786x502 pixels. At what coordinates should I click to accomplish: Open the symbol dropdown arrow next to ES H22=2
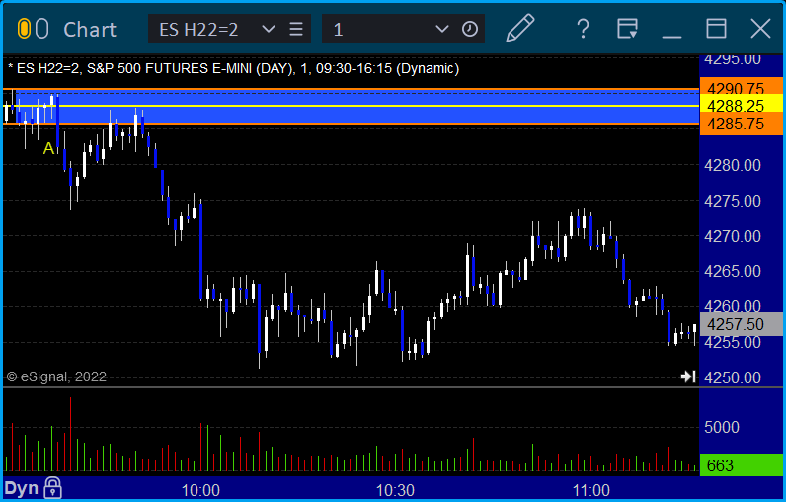click(x=269, y=29)
